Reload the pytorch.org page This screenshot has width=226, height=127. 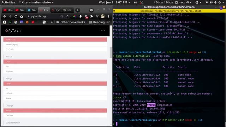click(x=16, y=17)
